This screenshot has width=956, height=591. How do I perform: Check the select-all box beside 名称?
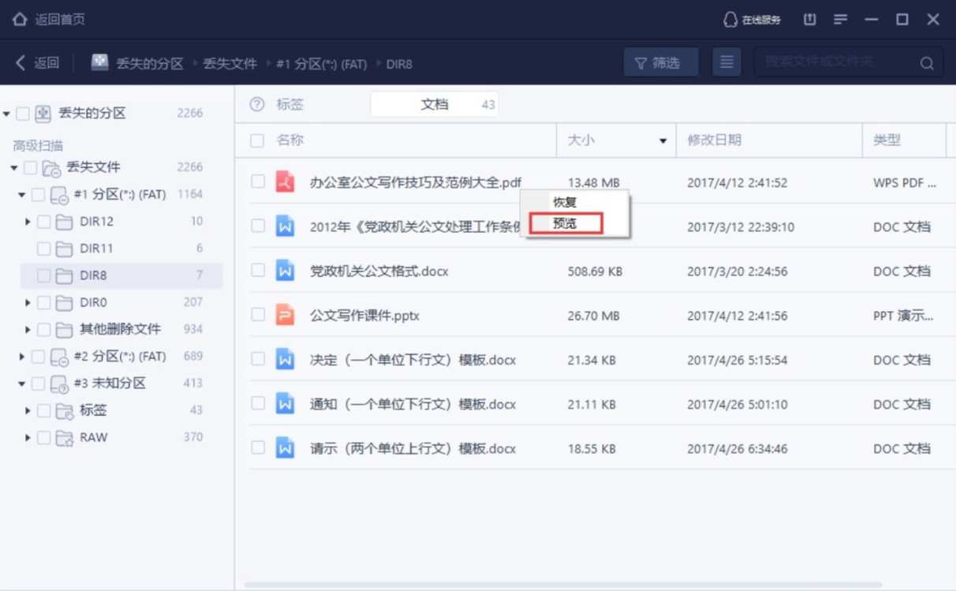pos(257,140)
